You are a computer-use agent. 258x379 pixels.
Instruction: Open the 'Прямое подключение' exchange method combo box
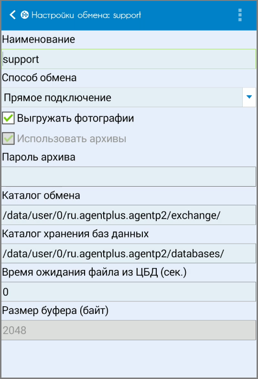tap(122, 98)
